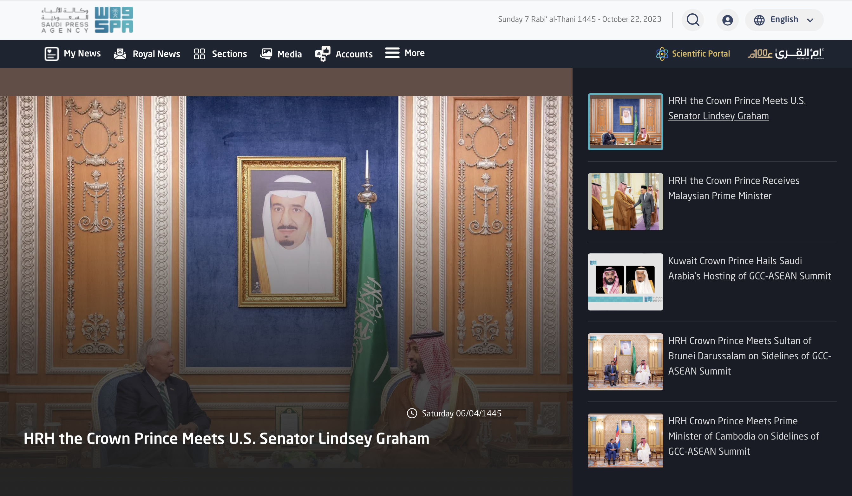
Task: Click the Media gallery icon
Action: tap(266, 53)
